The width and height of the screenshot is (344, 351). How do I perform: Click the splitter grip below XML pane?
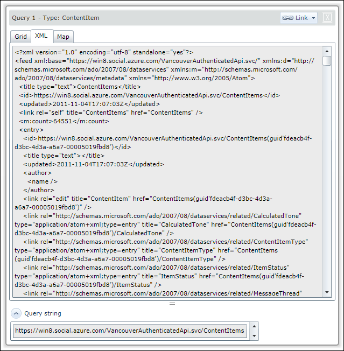[x=172, y=304]
